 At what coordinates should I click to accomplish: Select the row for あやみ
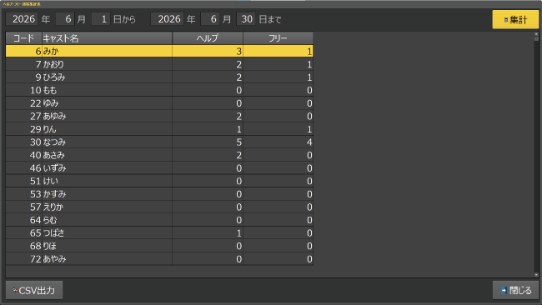click(159, 258)
